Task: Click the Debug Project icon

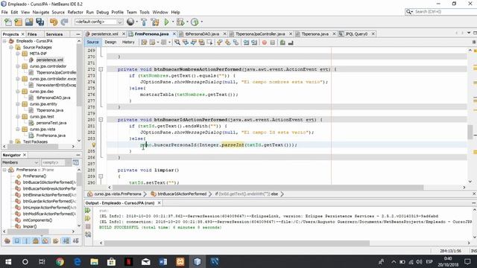Action: click(180, 22)
